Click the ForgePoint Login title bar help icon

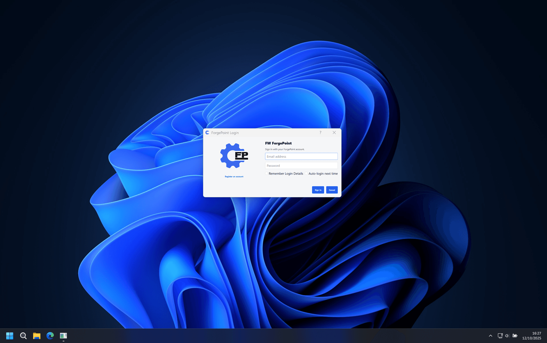(320, 132)
